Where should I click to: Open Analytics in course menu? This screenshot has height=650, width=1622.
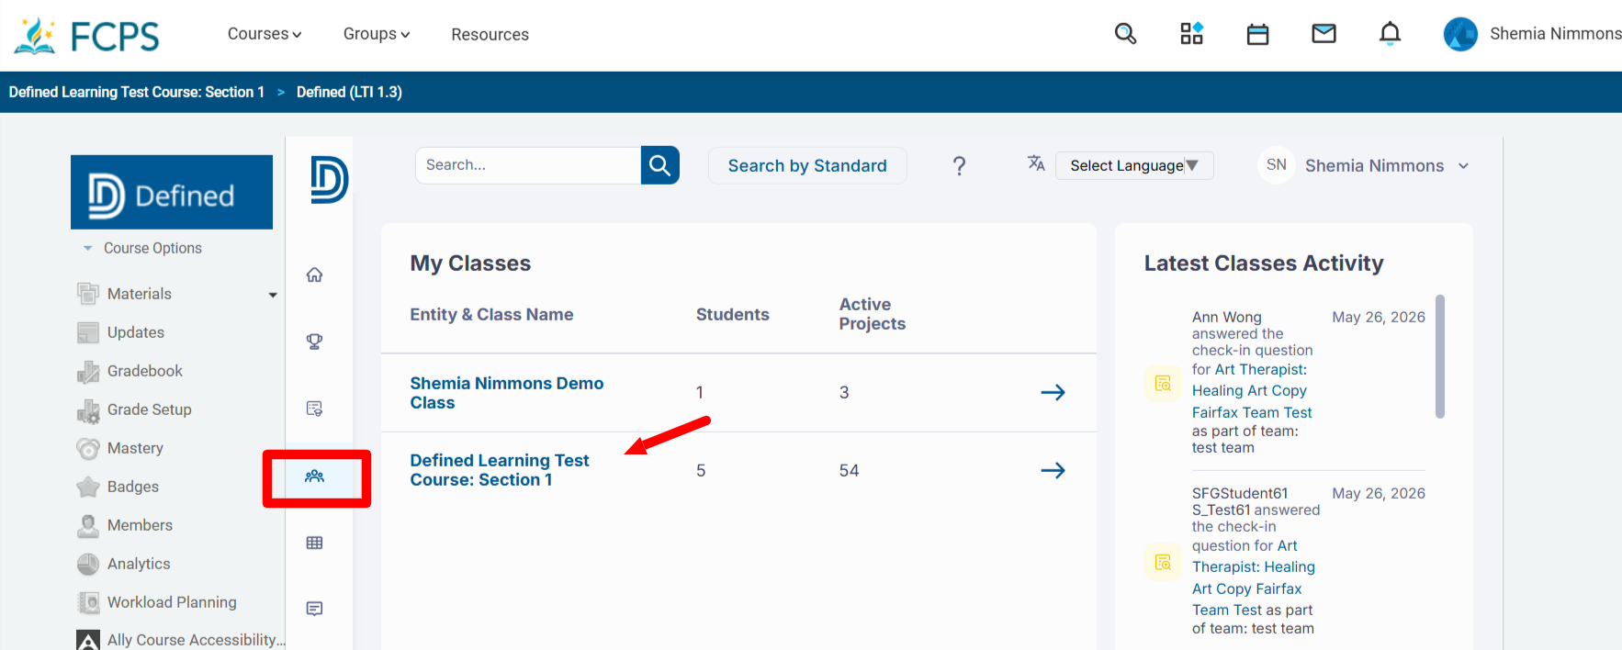(x=139, y=564)
